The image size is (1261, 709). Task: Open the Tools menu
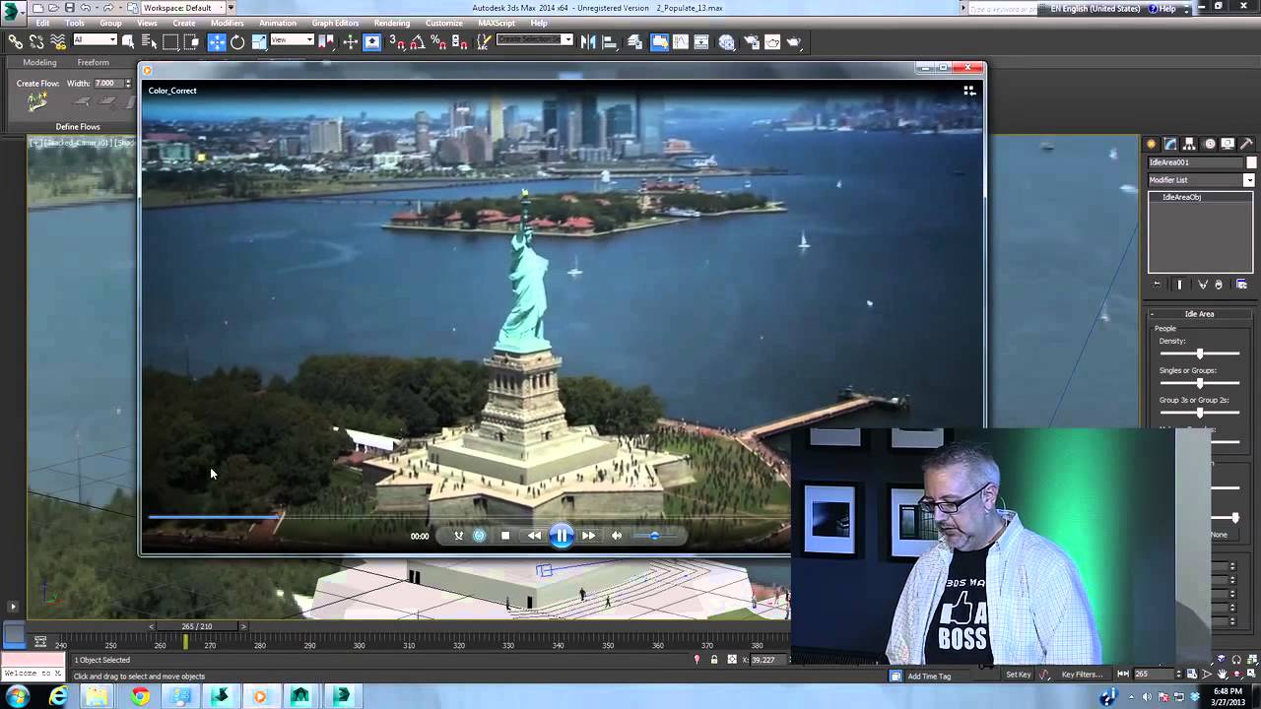pos(75,23)
